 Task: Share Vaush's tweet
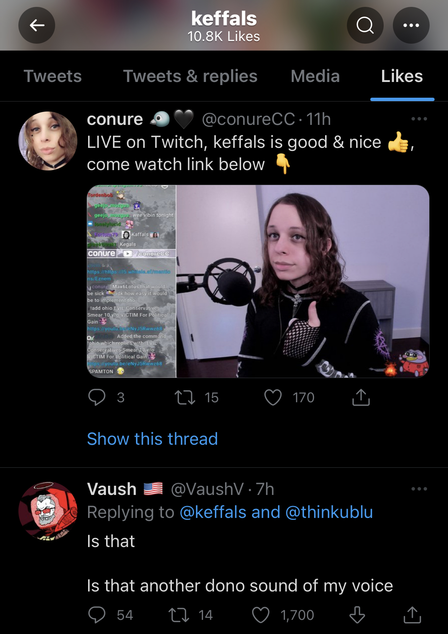(412, 615)
